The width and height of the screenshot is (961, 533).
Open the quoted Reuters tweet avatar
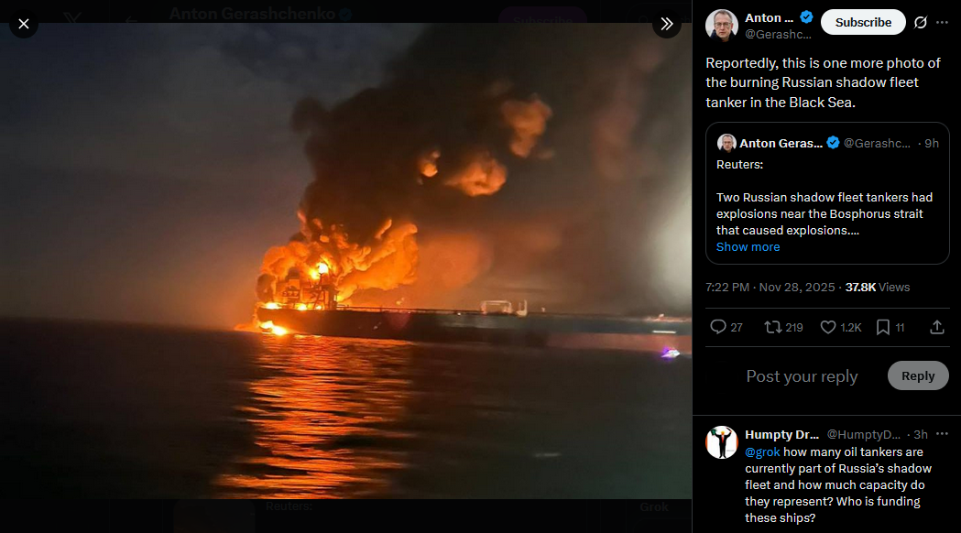point(726,143)
